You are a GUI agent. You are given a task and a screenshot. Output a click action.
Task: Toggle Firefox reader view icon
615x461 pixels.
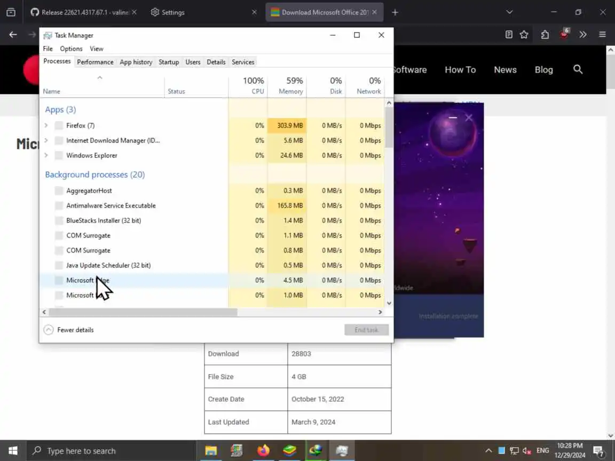coord(509,35)
